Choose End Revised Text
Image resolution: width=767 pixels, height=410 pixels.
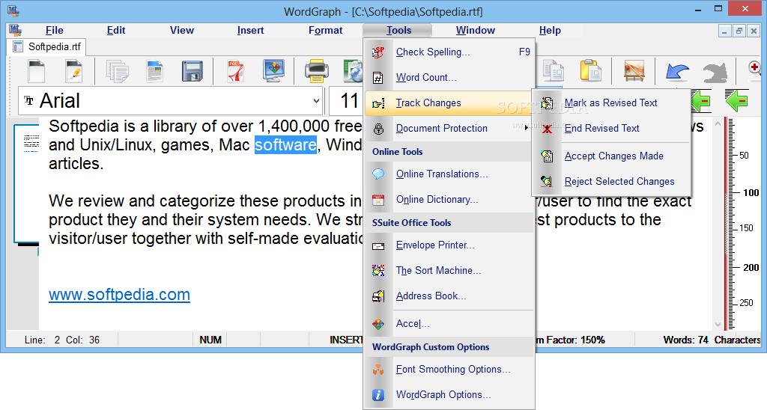pyautogui.click(x=611, y=128)
